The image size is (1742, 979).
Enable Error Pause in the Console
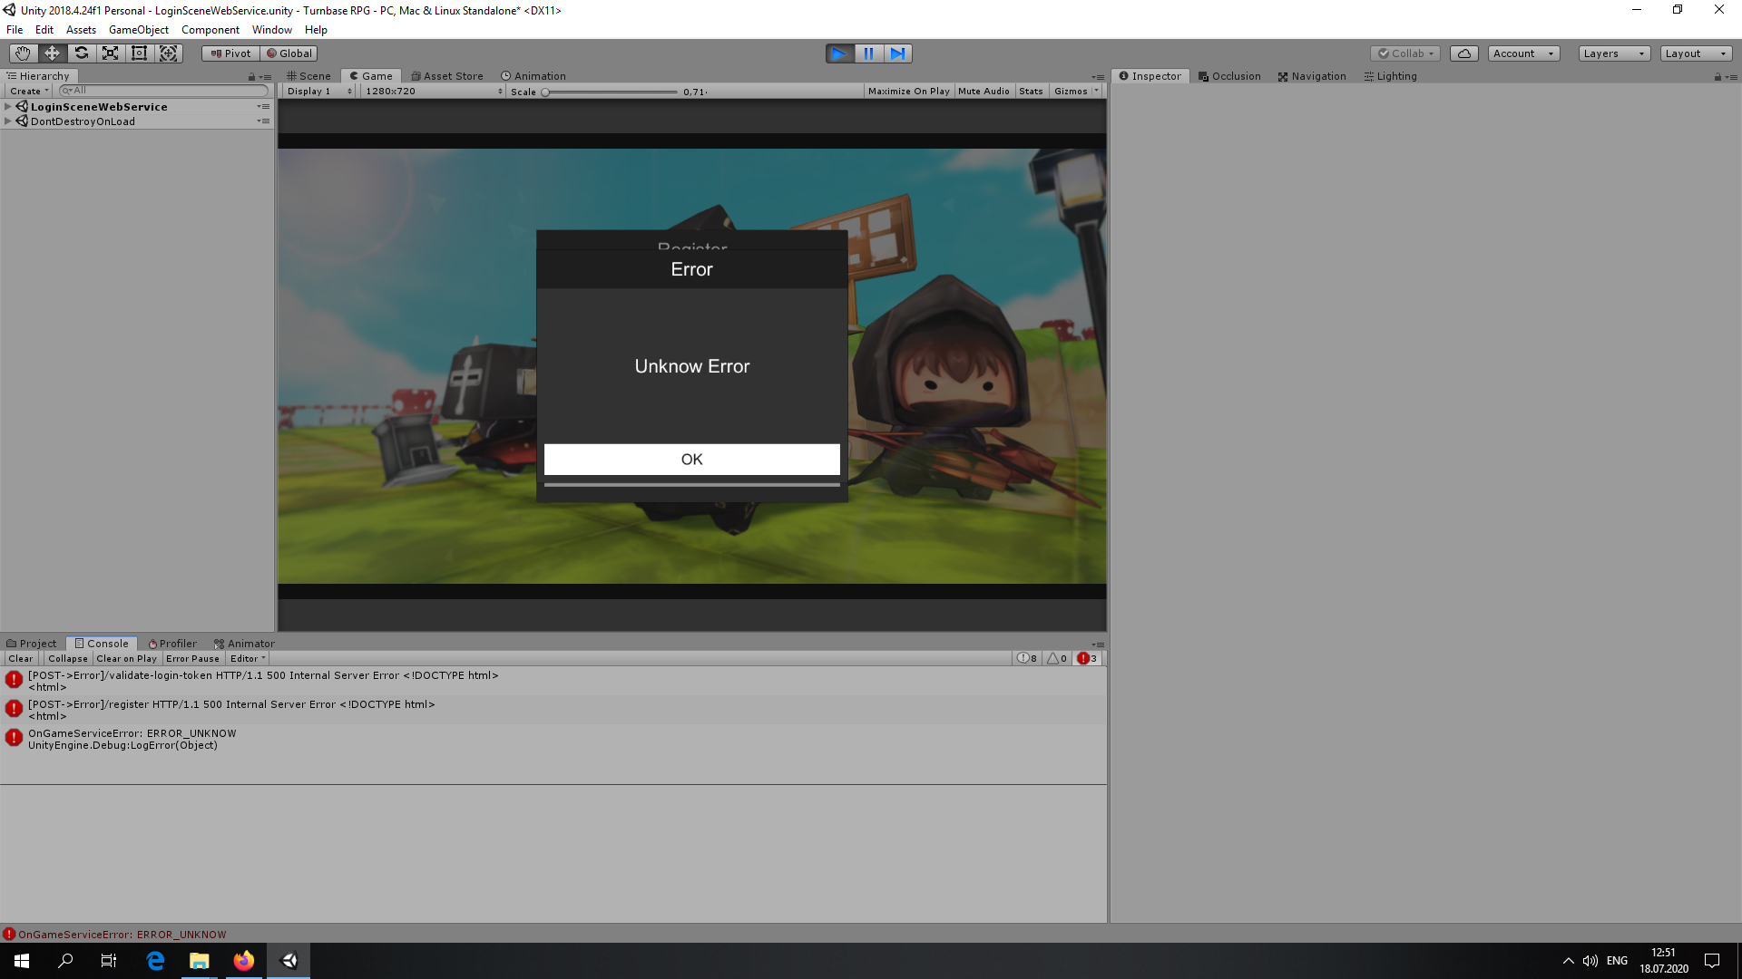tap(192, 658)
